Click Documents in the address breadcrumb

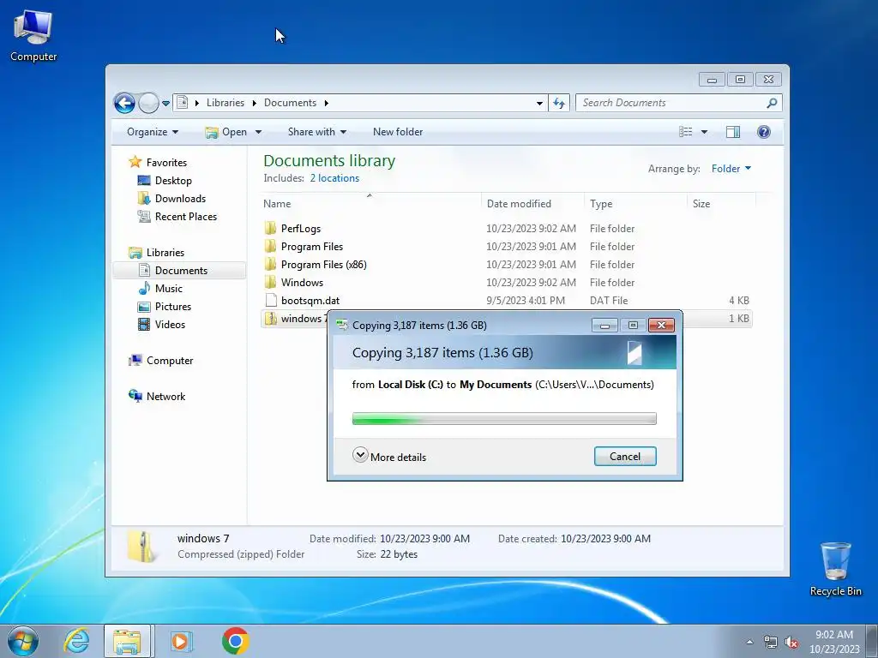coord(290,103)
